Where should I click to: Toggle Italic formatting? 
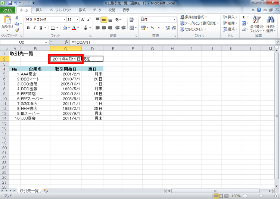(34, 28)
